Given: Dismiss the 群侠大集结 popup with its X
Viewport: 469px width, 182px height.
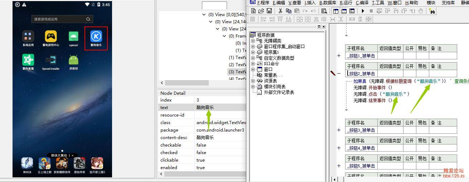Looking at the screenshot, I should point(72,156).
